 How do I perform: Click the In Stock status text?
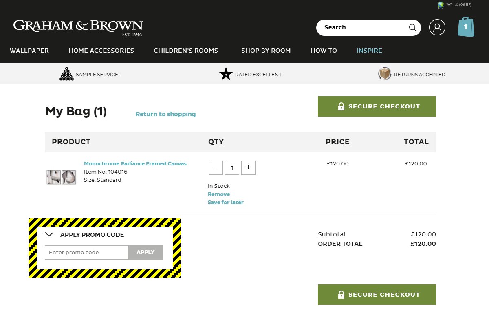219,186
